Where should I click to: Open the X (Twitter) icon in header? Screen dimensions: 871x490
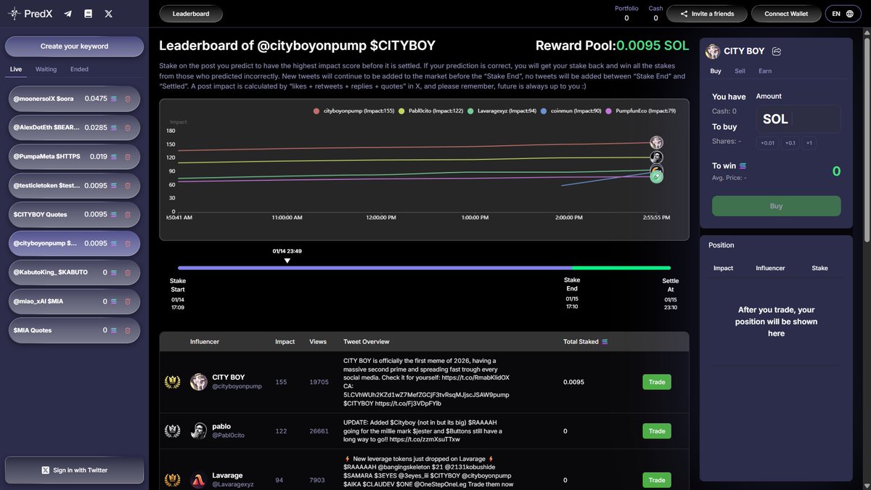[109, 14]
